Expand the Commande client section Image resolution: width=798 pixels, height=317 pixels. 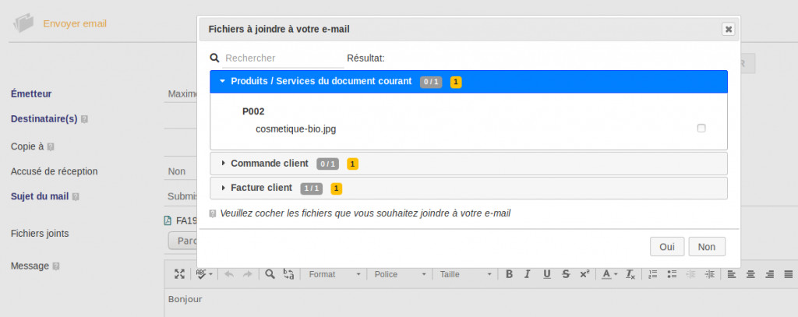point(270,164)
